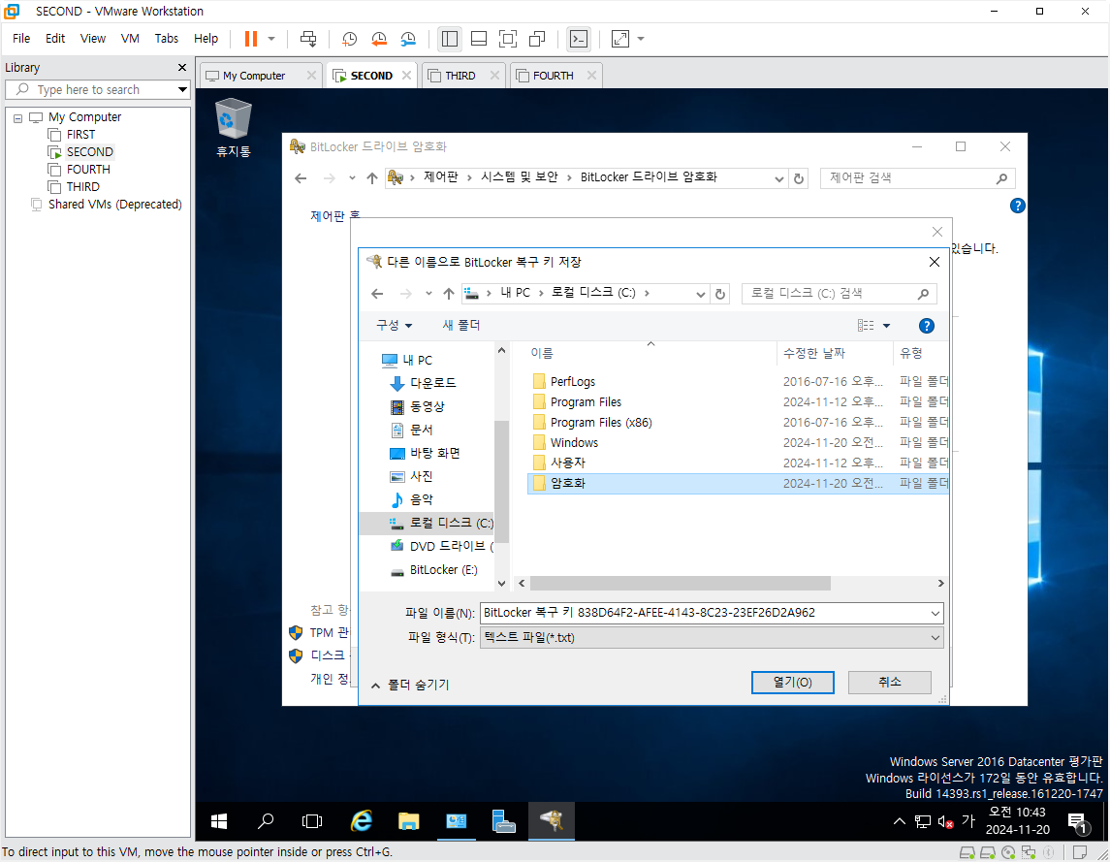Click the 새 폴더 button

460,325
